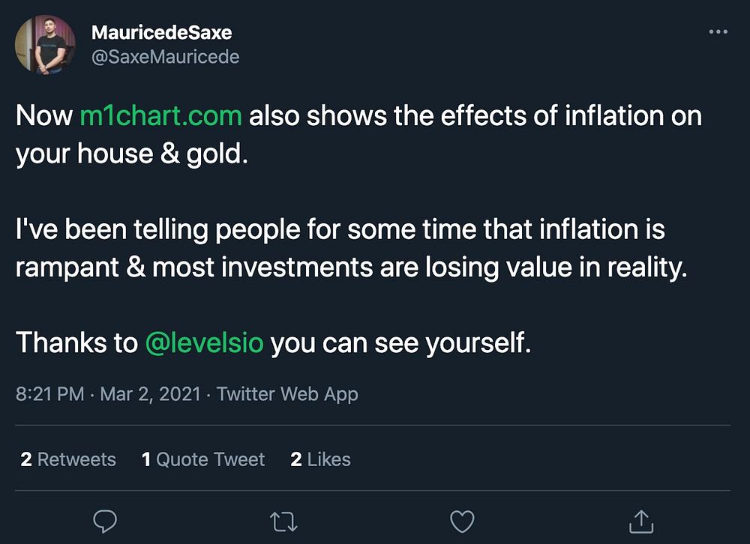Open the m1chart.com link
Viewport: 750px width, 544px height.
(x=161, y=116)
